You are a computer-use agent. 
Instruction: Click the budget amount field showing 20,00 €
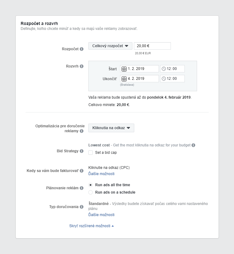(152, 46)
